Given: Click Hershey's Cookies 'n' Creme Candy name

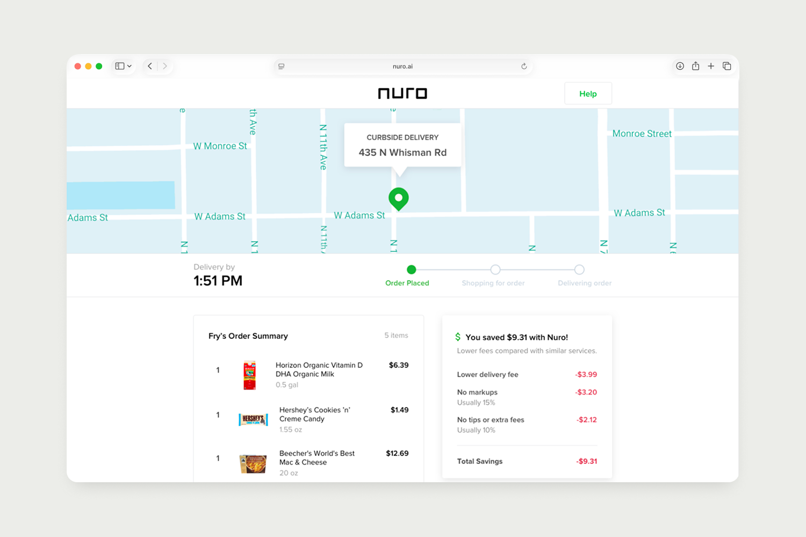Looking at the screenshot, I should [315, 414].
